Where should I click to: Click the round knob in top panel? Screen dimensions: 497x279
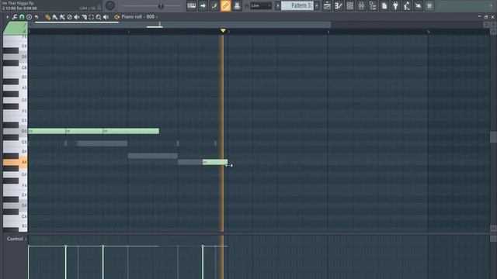(110, 5)
